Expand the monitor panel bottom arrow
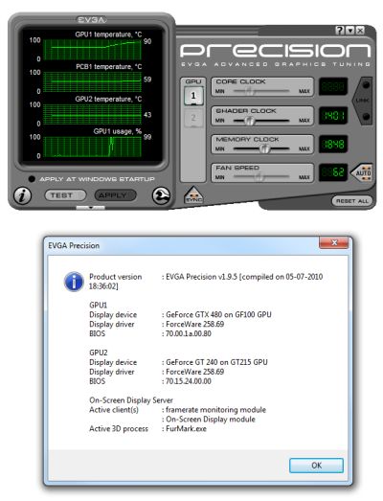Viewport: 383px width, 501px height. tap(90, 208)
